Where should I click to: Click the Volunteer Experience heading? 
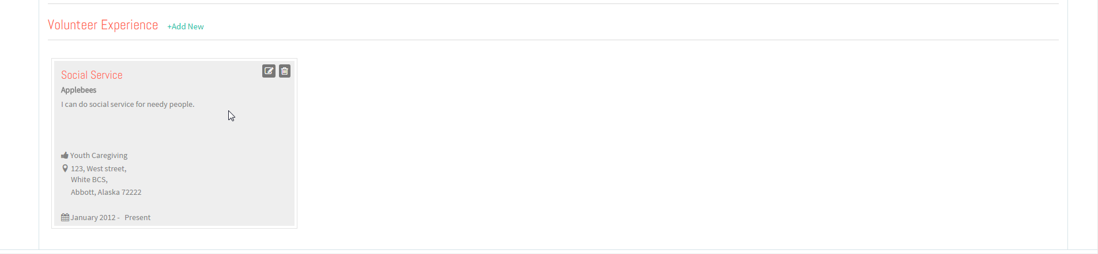coord(103,25)
